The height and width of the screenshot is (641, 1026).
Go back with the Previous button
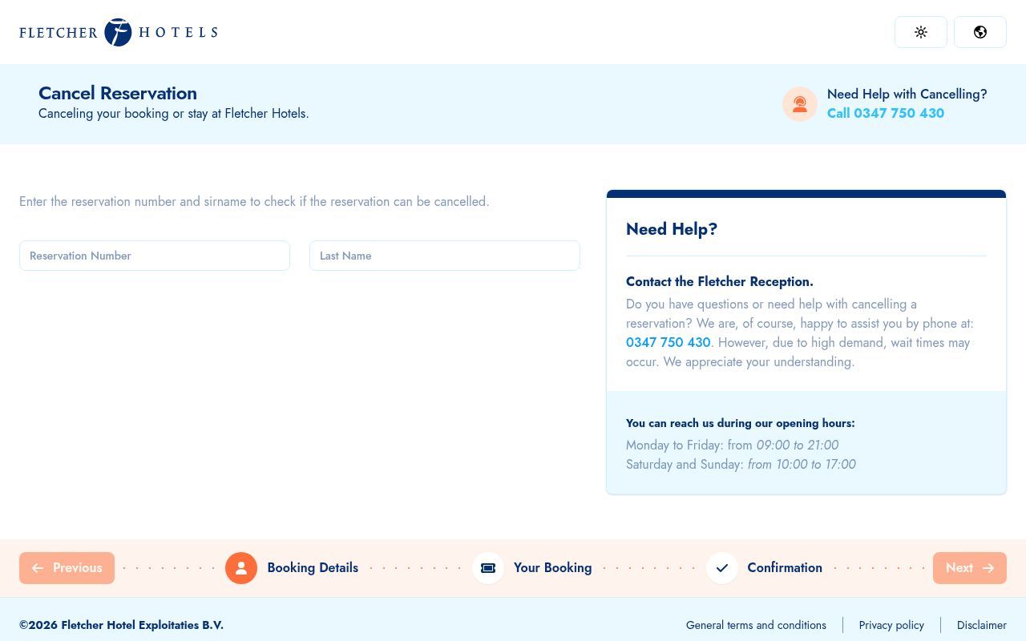[67, 568]
